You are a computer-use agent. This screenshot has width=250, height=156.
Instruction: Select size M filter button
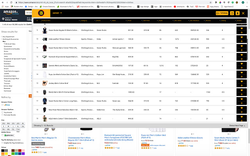pyautogui.click(x=8, y=126)
